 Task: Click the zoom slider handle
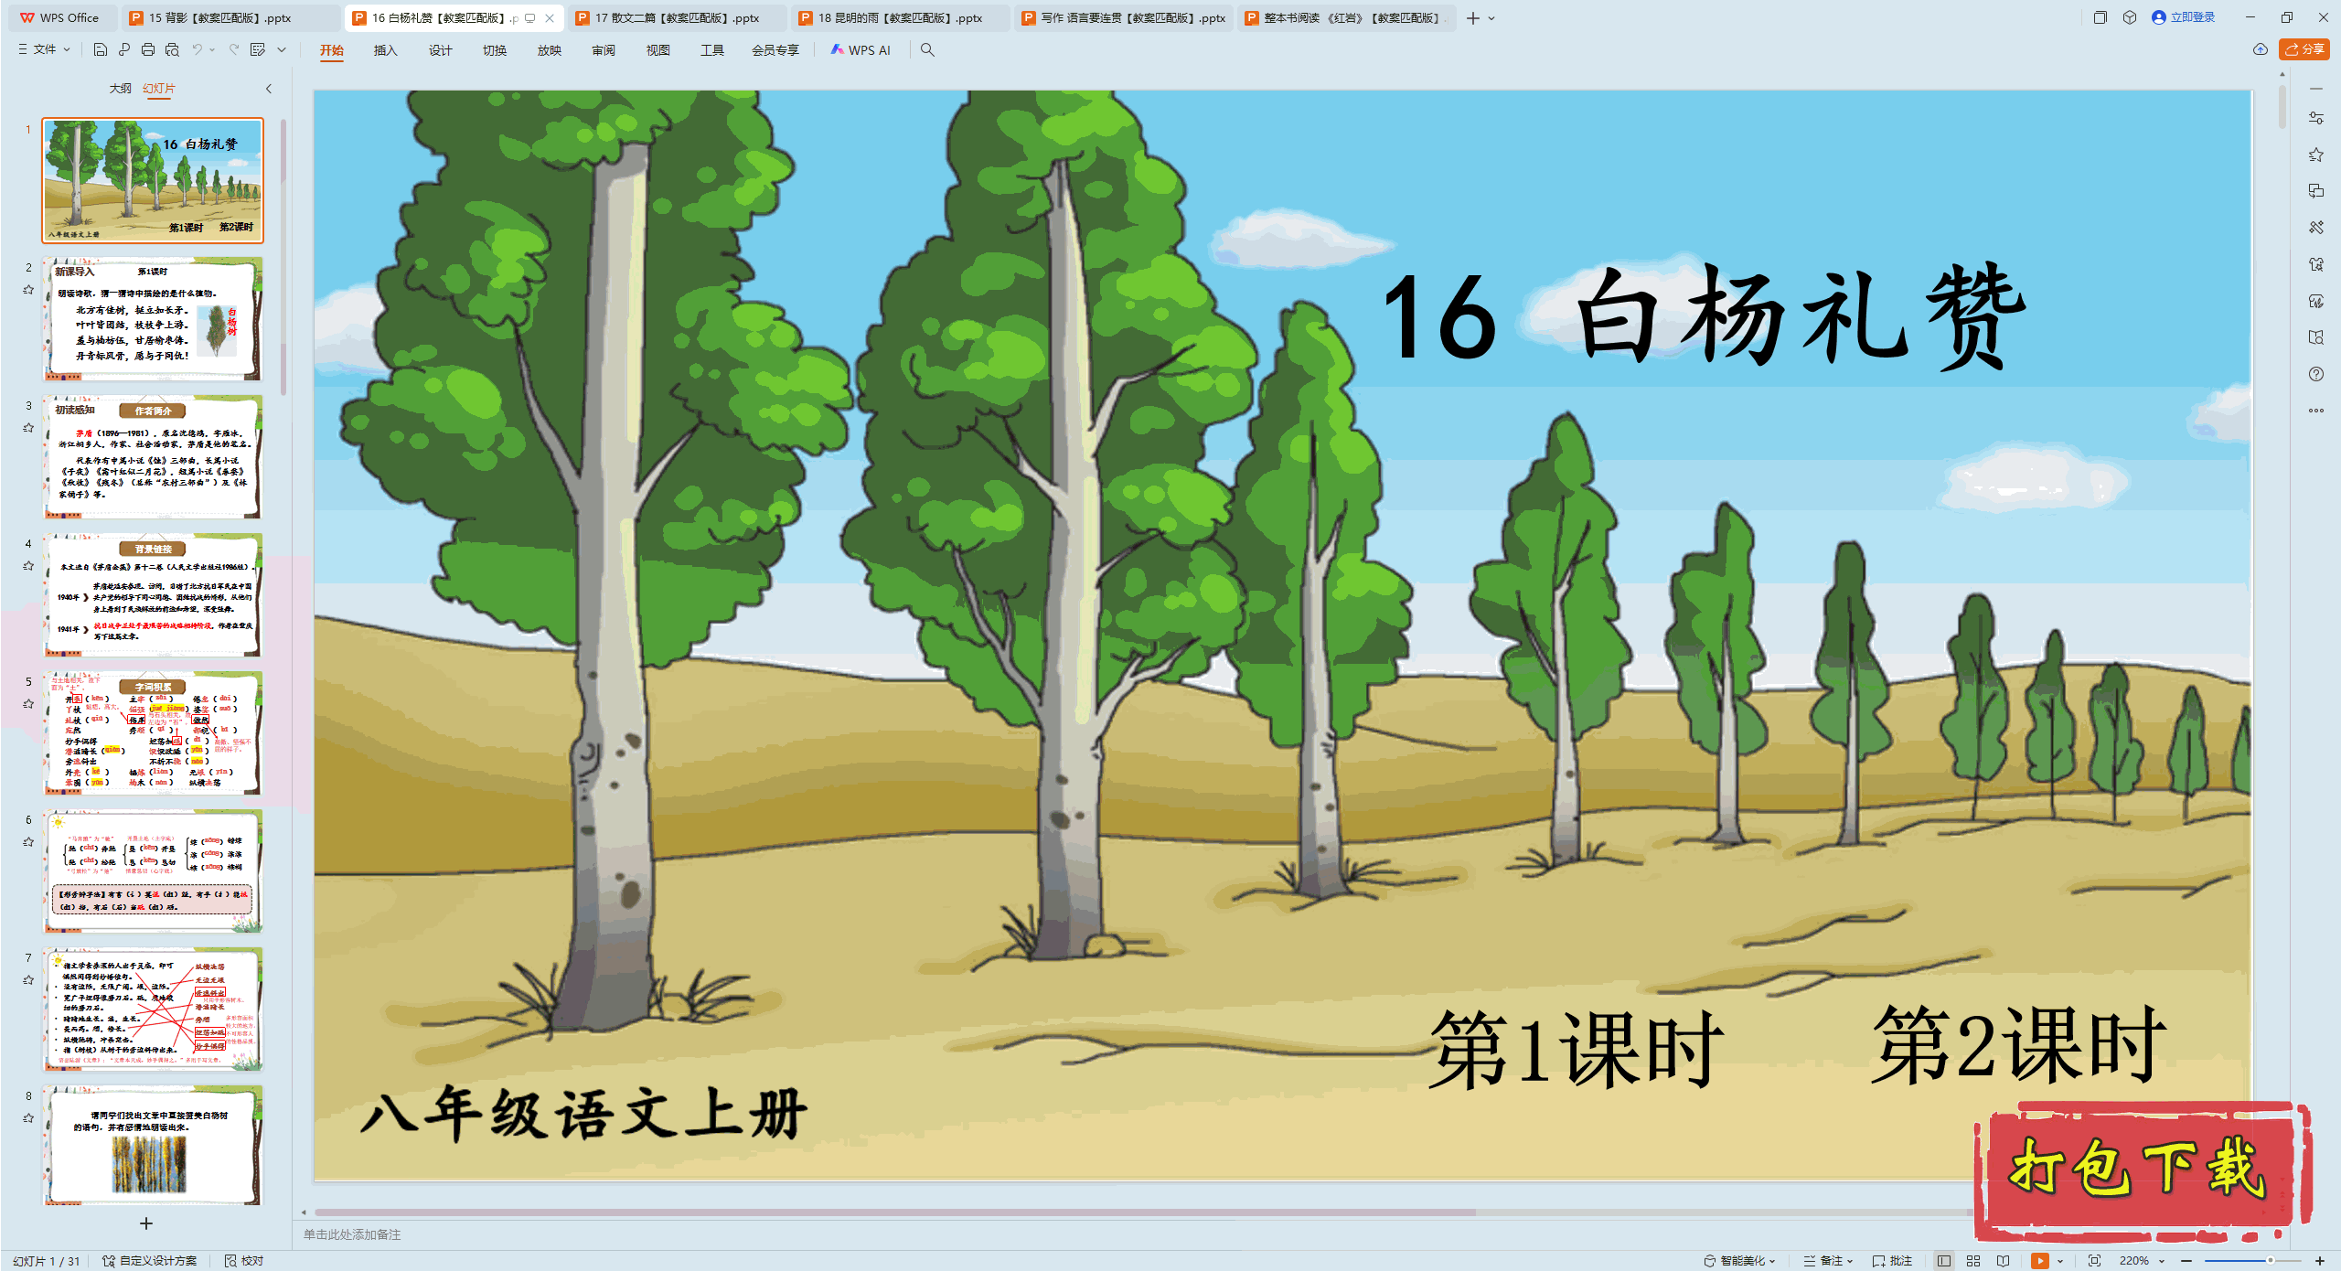pyautogui.click(x=2270, y=1261)
